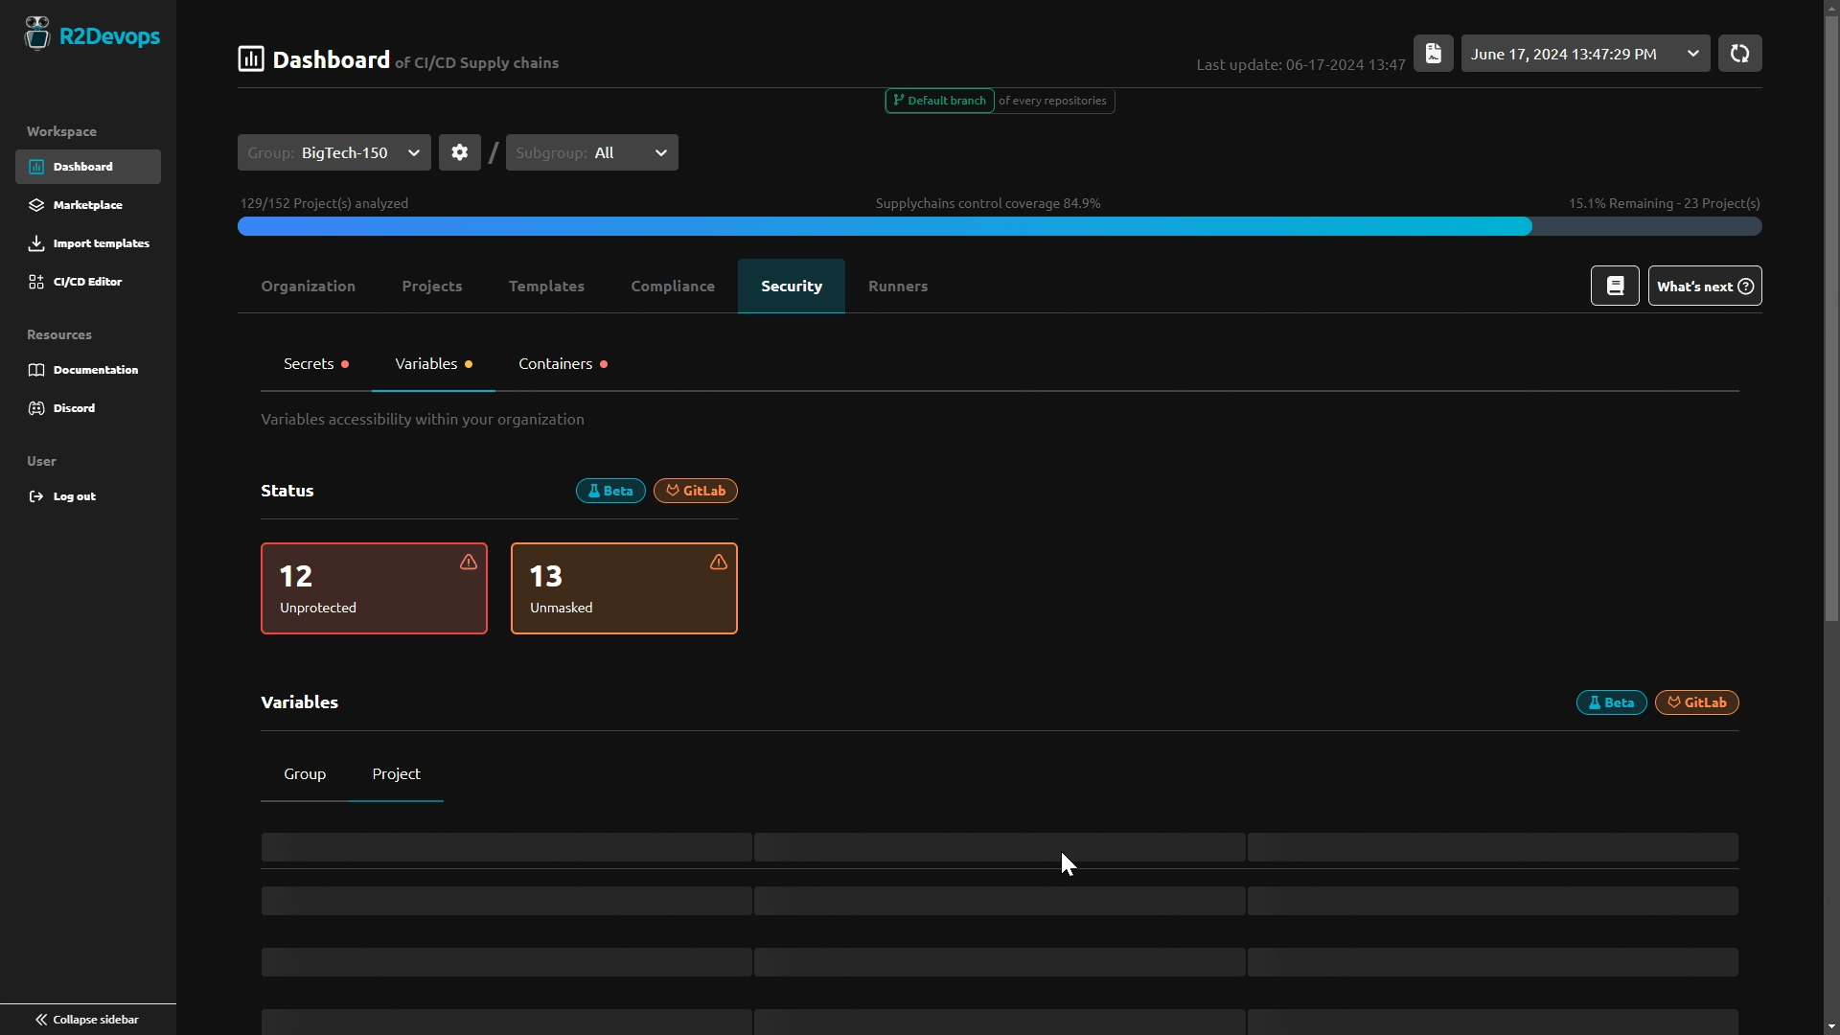Click the Import templates sidebar icon
Screen dimensions: 1840x1035
[x=36, y=242]
